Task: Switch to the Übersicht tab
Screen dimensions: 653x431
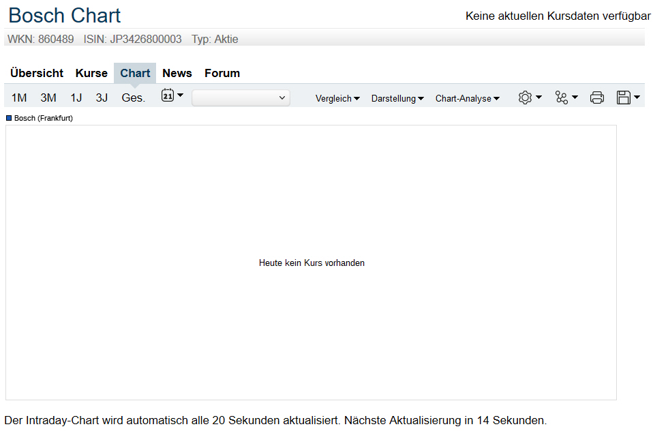Action: 37,73
